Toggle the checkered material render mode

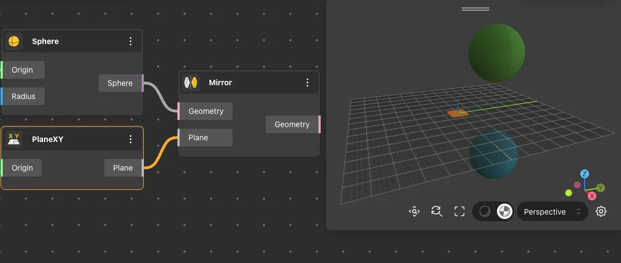(504, 211)
